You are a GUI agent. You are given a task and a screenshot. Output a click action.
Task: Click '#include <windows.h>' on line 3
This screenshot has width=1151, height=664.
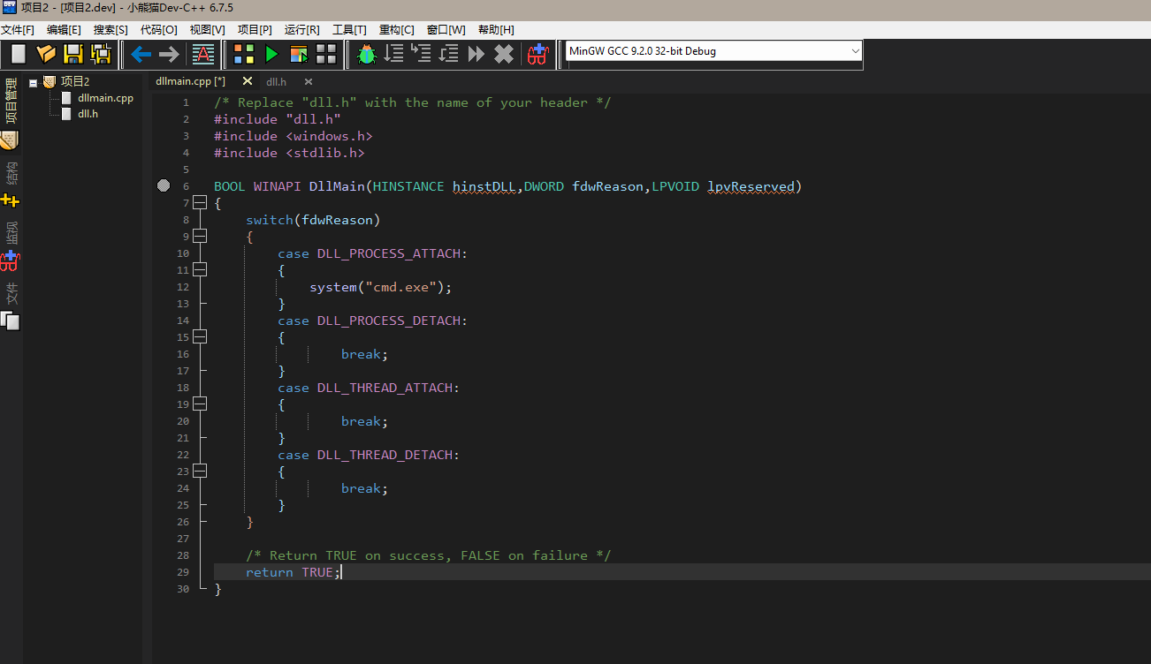point(293,136)
